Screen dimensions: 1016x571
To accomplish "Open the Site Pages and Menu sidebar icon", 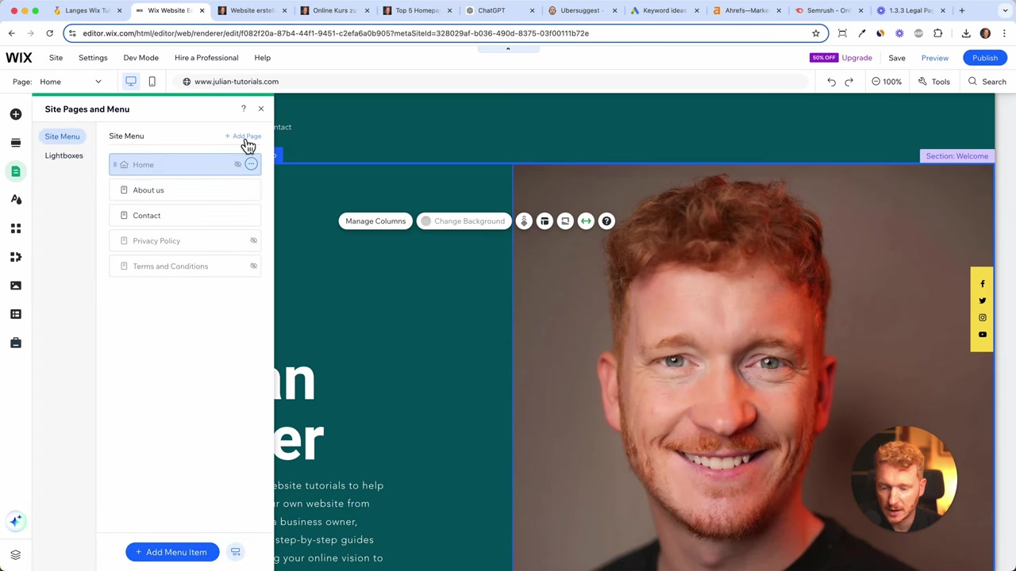I will pos(16,171).
